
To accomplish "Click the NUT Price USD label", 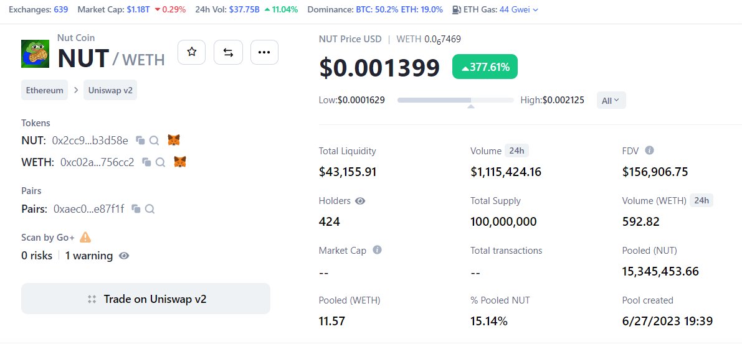I will [x=350, y=39].
